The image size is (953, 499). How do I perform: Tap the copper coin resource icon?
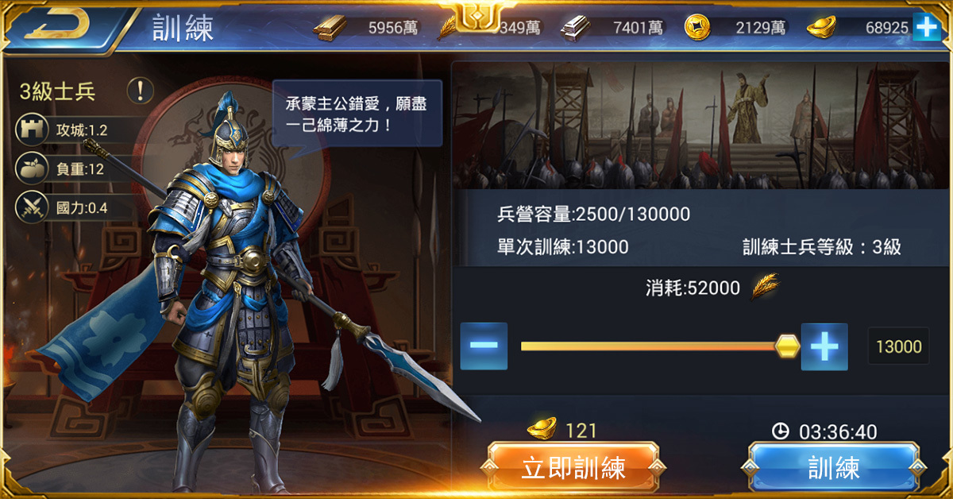pyautogui.click(x=697, y=28)
